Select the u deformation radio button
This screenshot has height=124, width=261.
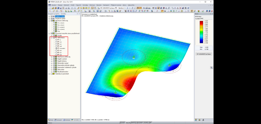pyautogui.click(x=56, y=40)
